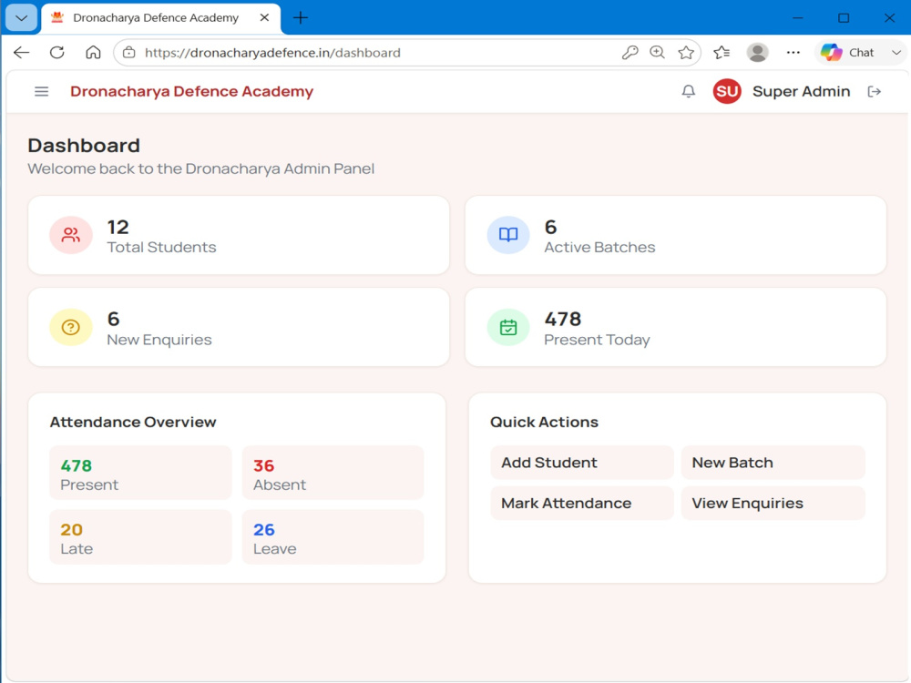Click the New Batch quick action

[x=773, y=463]
